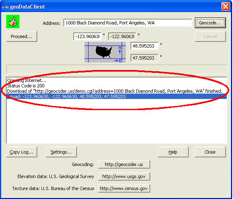Click the north latitude field 48.595203
This screenshot has width=233, height=200.
tap(144, 46)
